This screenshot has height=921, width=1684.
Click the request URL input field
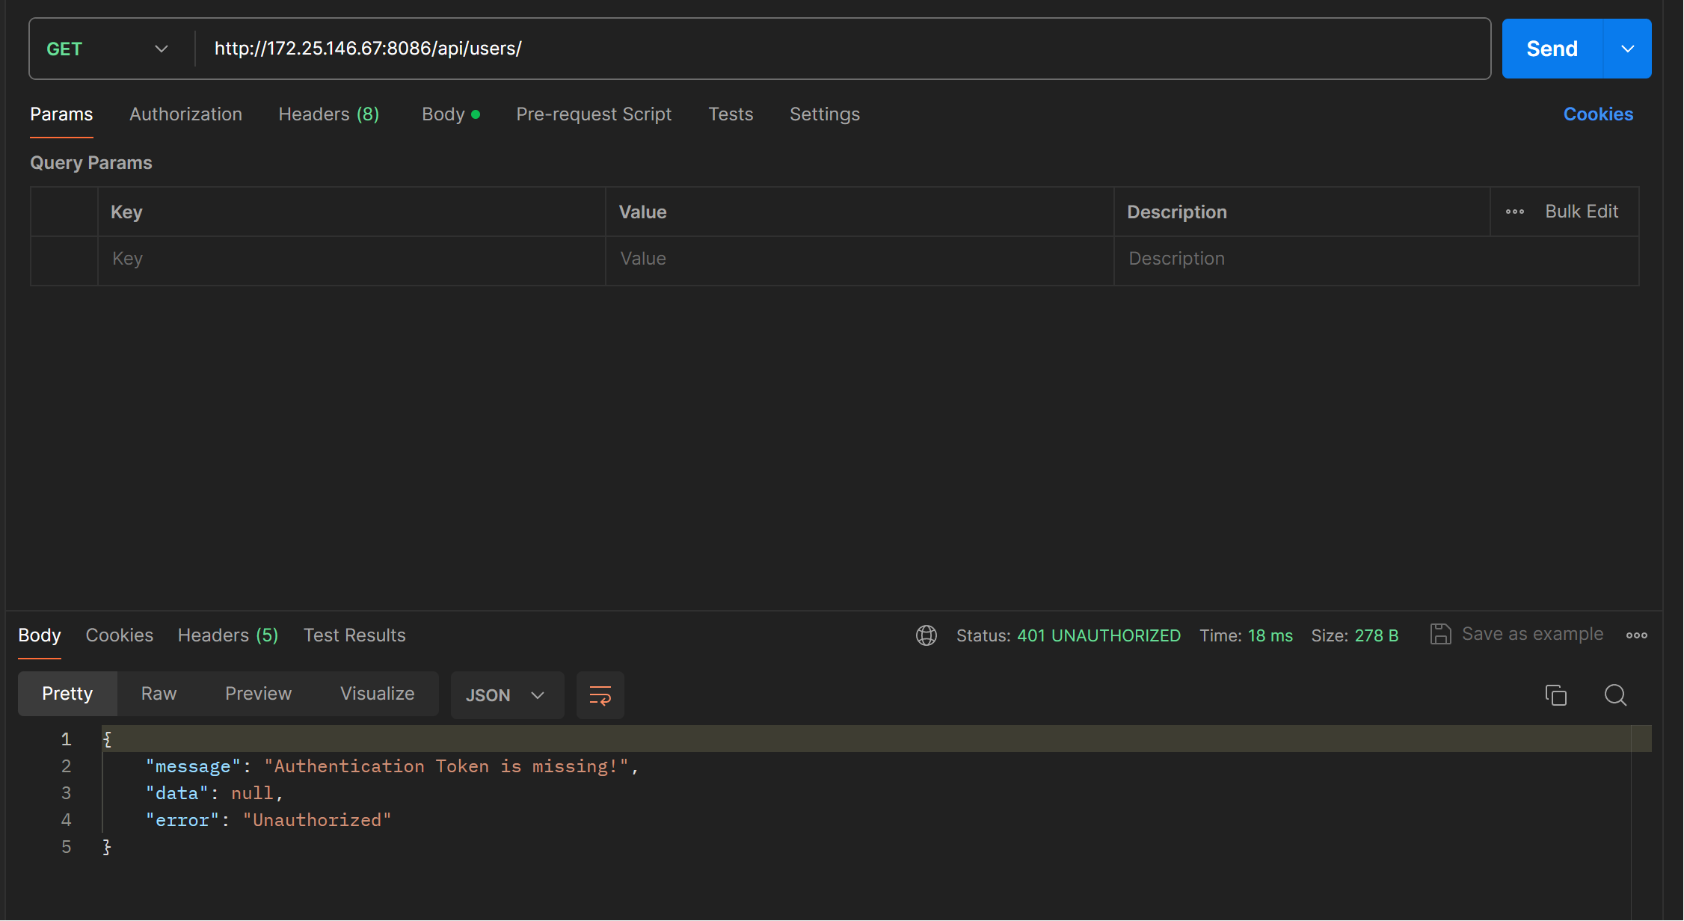pyautogui.click(x=823, y=49)
